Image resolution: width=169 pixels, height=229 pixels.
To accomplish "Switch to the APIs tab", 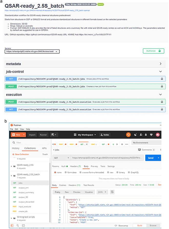I will click(x=44, y=148).
